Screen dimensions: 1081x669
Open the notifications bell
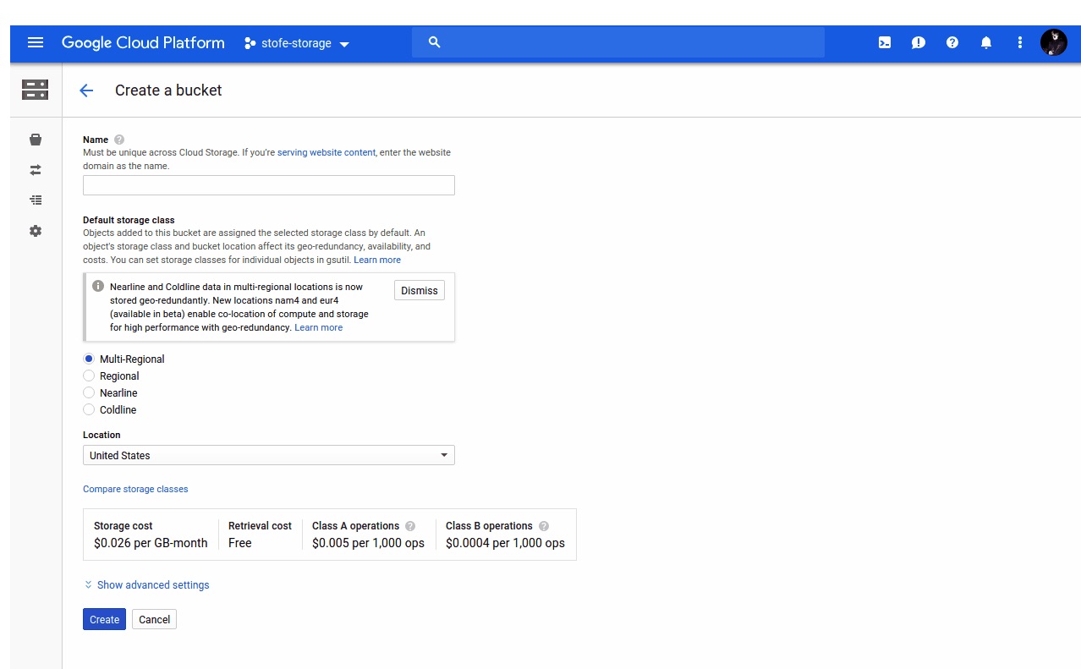coord(985,42)
